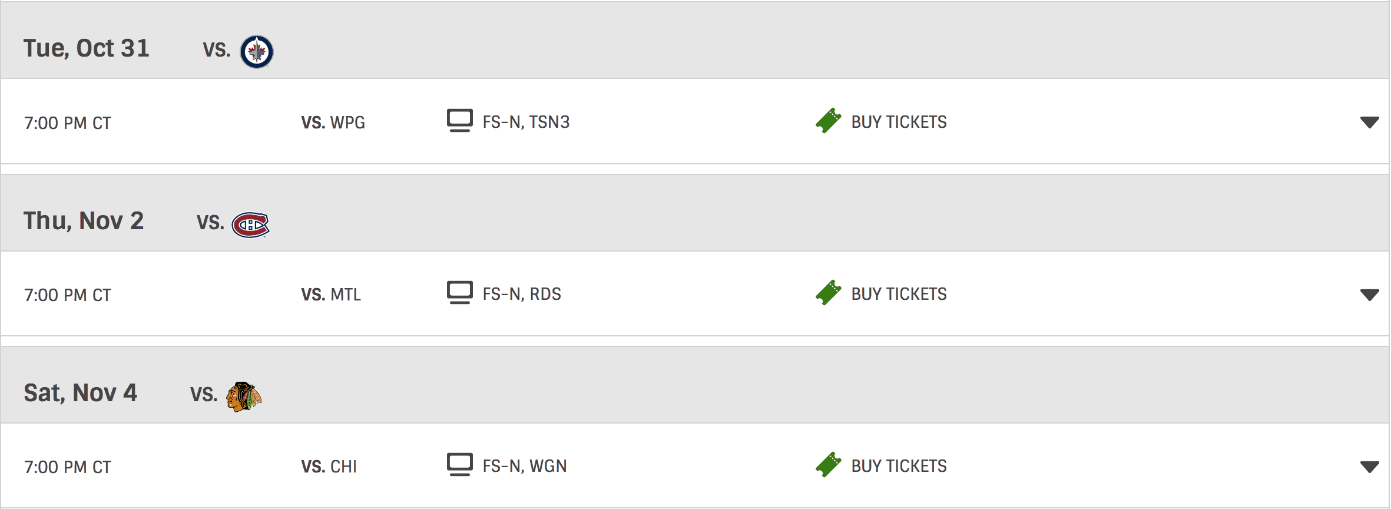Buy tickets for the MTL game
Viewport: 1391px width, 509px height.
point(899,294)
